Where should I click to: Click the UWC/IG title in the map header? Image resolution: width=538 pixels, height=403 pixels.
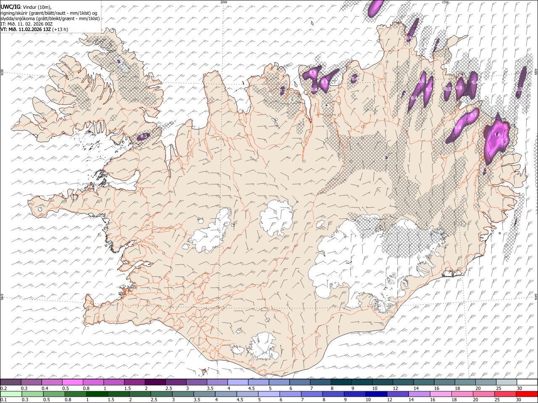pyautogui.click(x=10, y=7)
